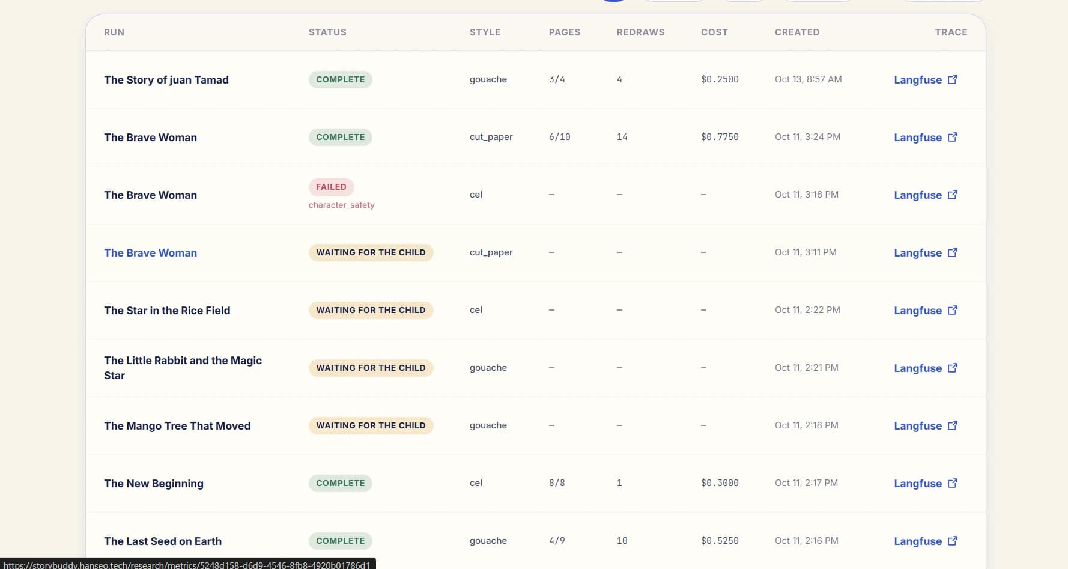Click the STATUS column header
The width and height of the screenshot is (1068, 569).
[x=327, y=32]
